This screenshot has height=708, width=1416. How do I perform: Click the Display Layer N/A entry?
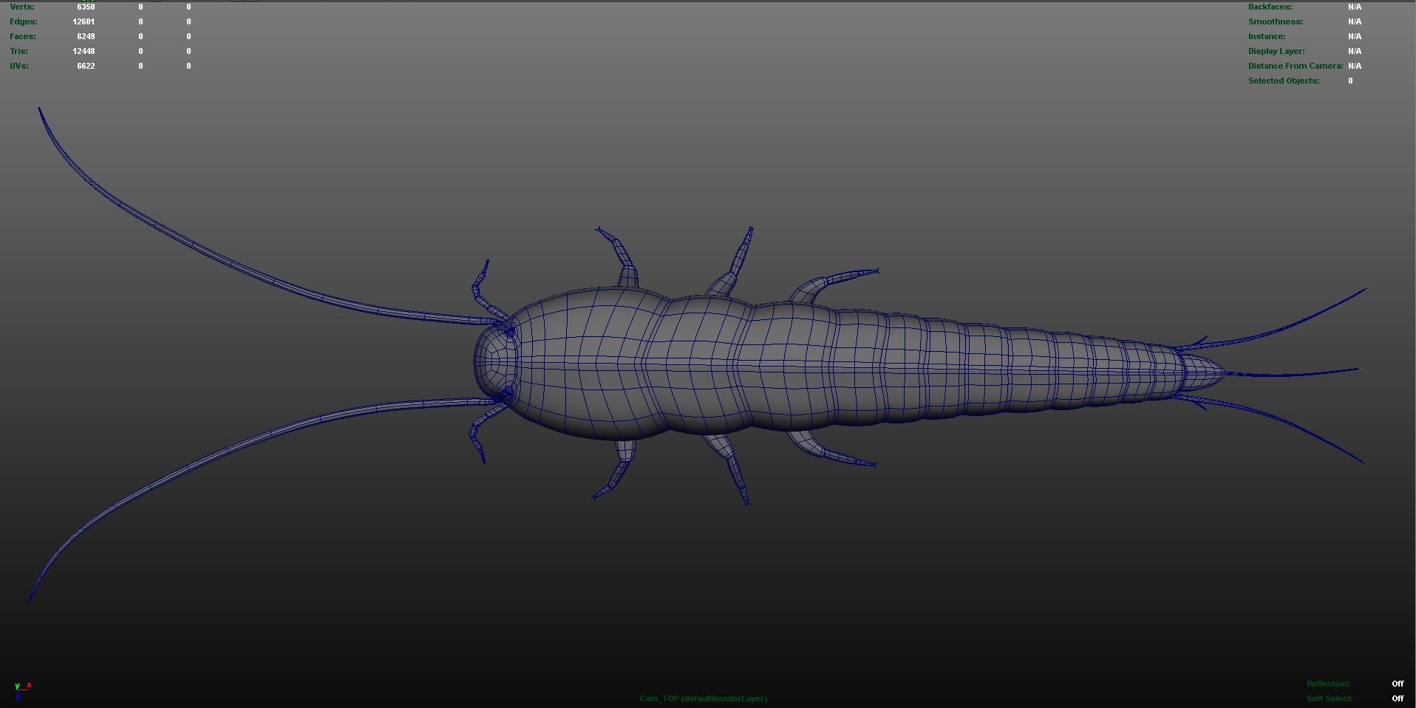coord(1276,51)
